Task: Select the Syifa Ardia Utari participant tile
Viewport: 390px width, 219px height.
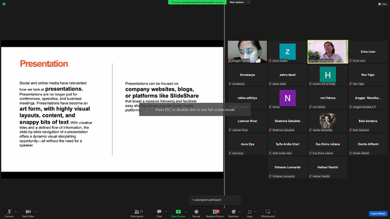Action: pyautogui.click(x=288, y=144)
